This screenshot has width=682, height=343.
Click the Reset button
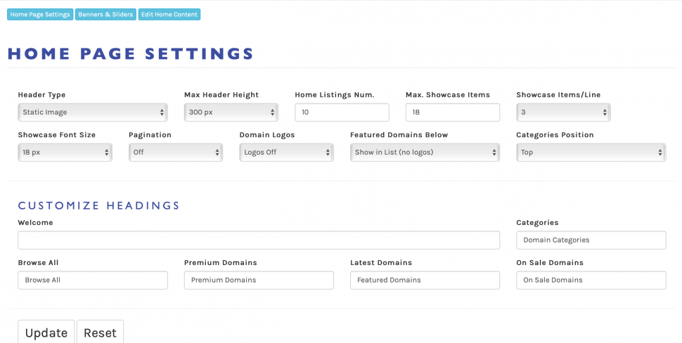[x=100, y=332]
